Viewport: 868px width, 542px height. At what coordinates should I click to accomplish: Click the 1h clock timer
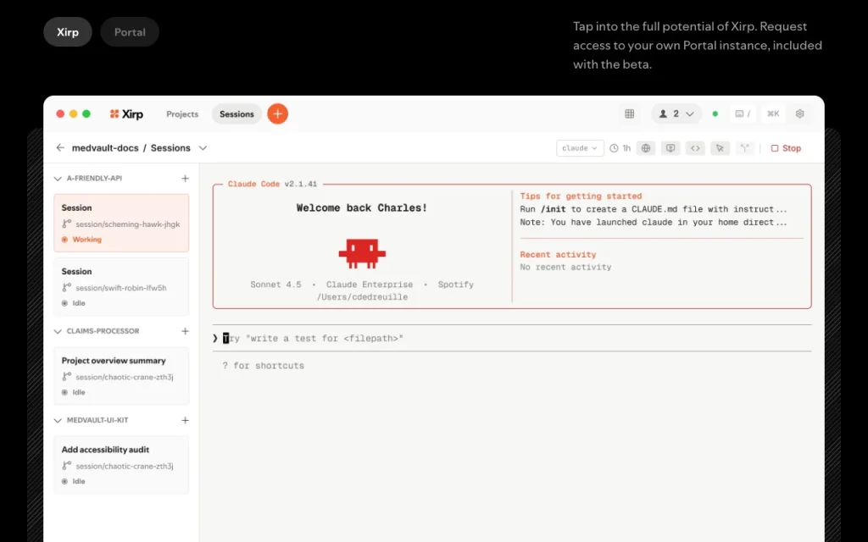620,148
